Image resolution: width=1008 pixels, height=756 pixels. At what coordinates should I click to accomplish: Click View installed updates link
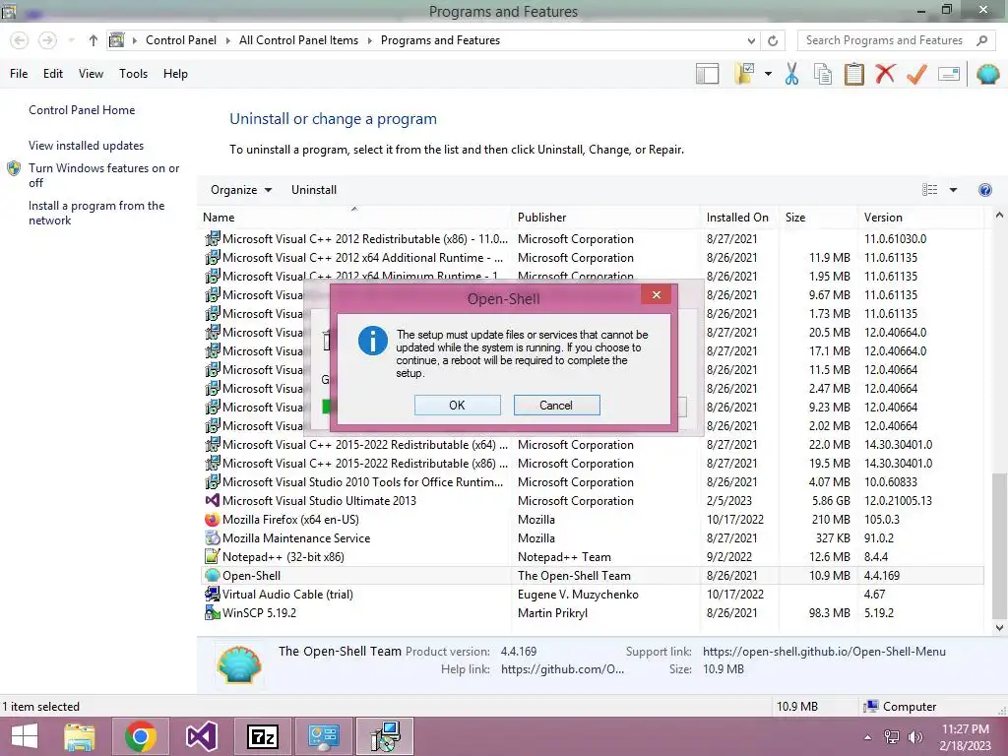coord(87,146)
